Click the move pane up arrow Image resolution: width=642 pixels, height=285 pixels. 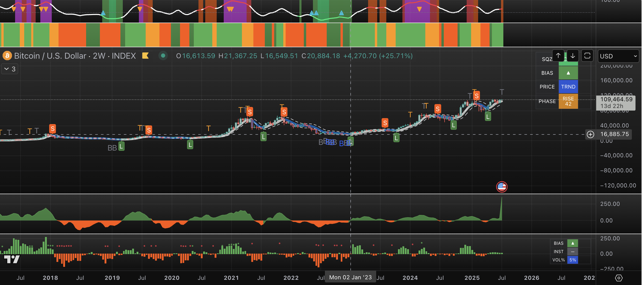coord(558,56)
